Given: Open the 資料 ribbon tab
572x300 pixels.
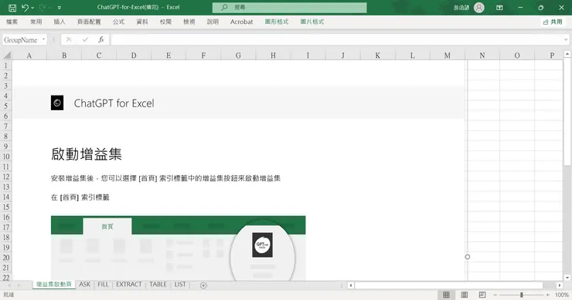Looking at the screenshot, I should (142, 22).
